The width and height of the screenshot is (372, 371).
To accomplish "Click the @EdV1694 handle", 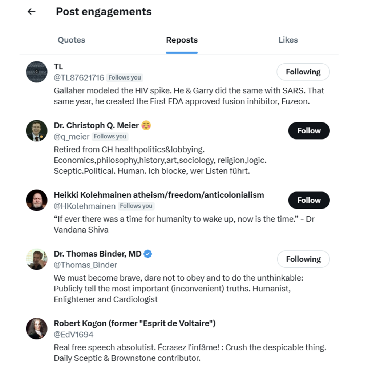I will 74,334.
